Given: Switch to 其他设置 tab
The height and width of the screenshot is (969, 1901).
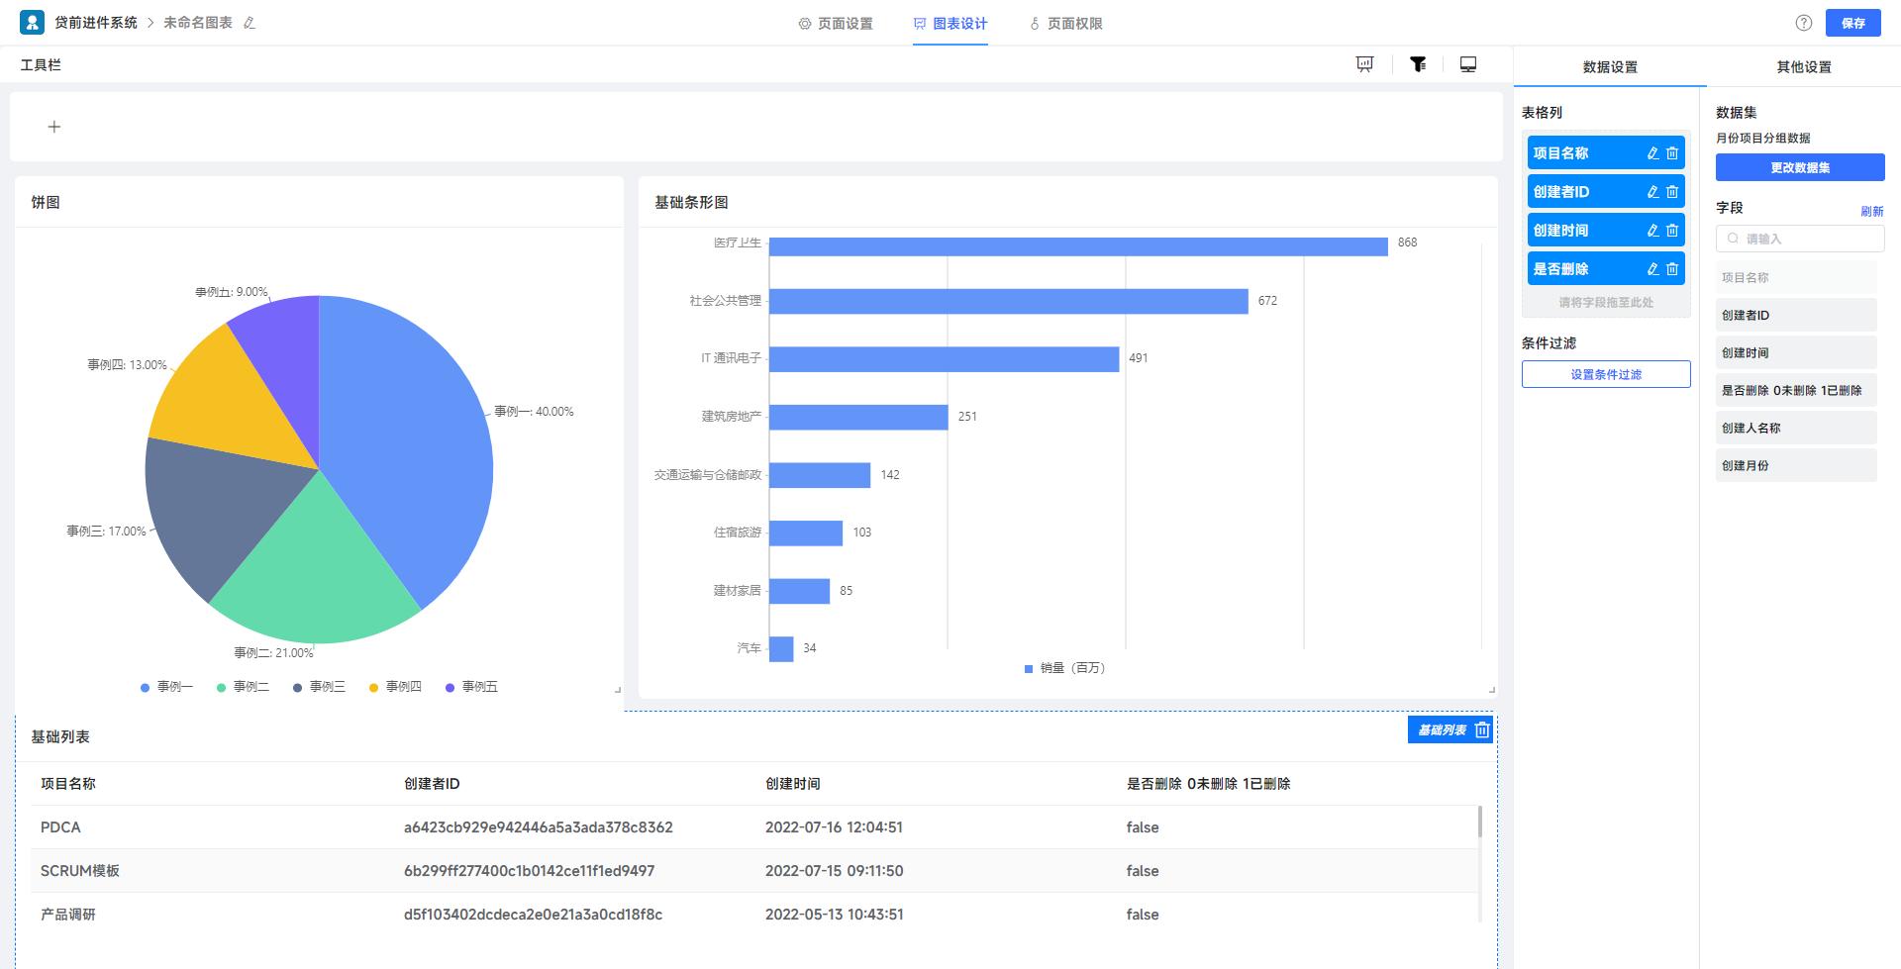Looking at the screenshot, I should pos(1803,67).
